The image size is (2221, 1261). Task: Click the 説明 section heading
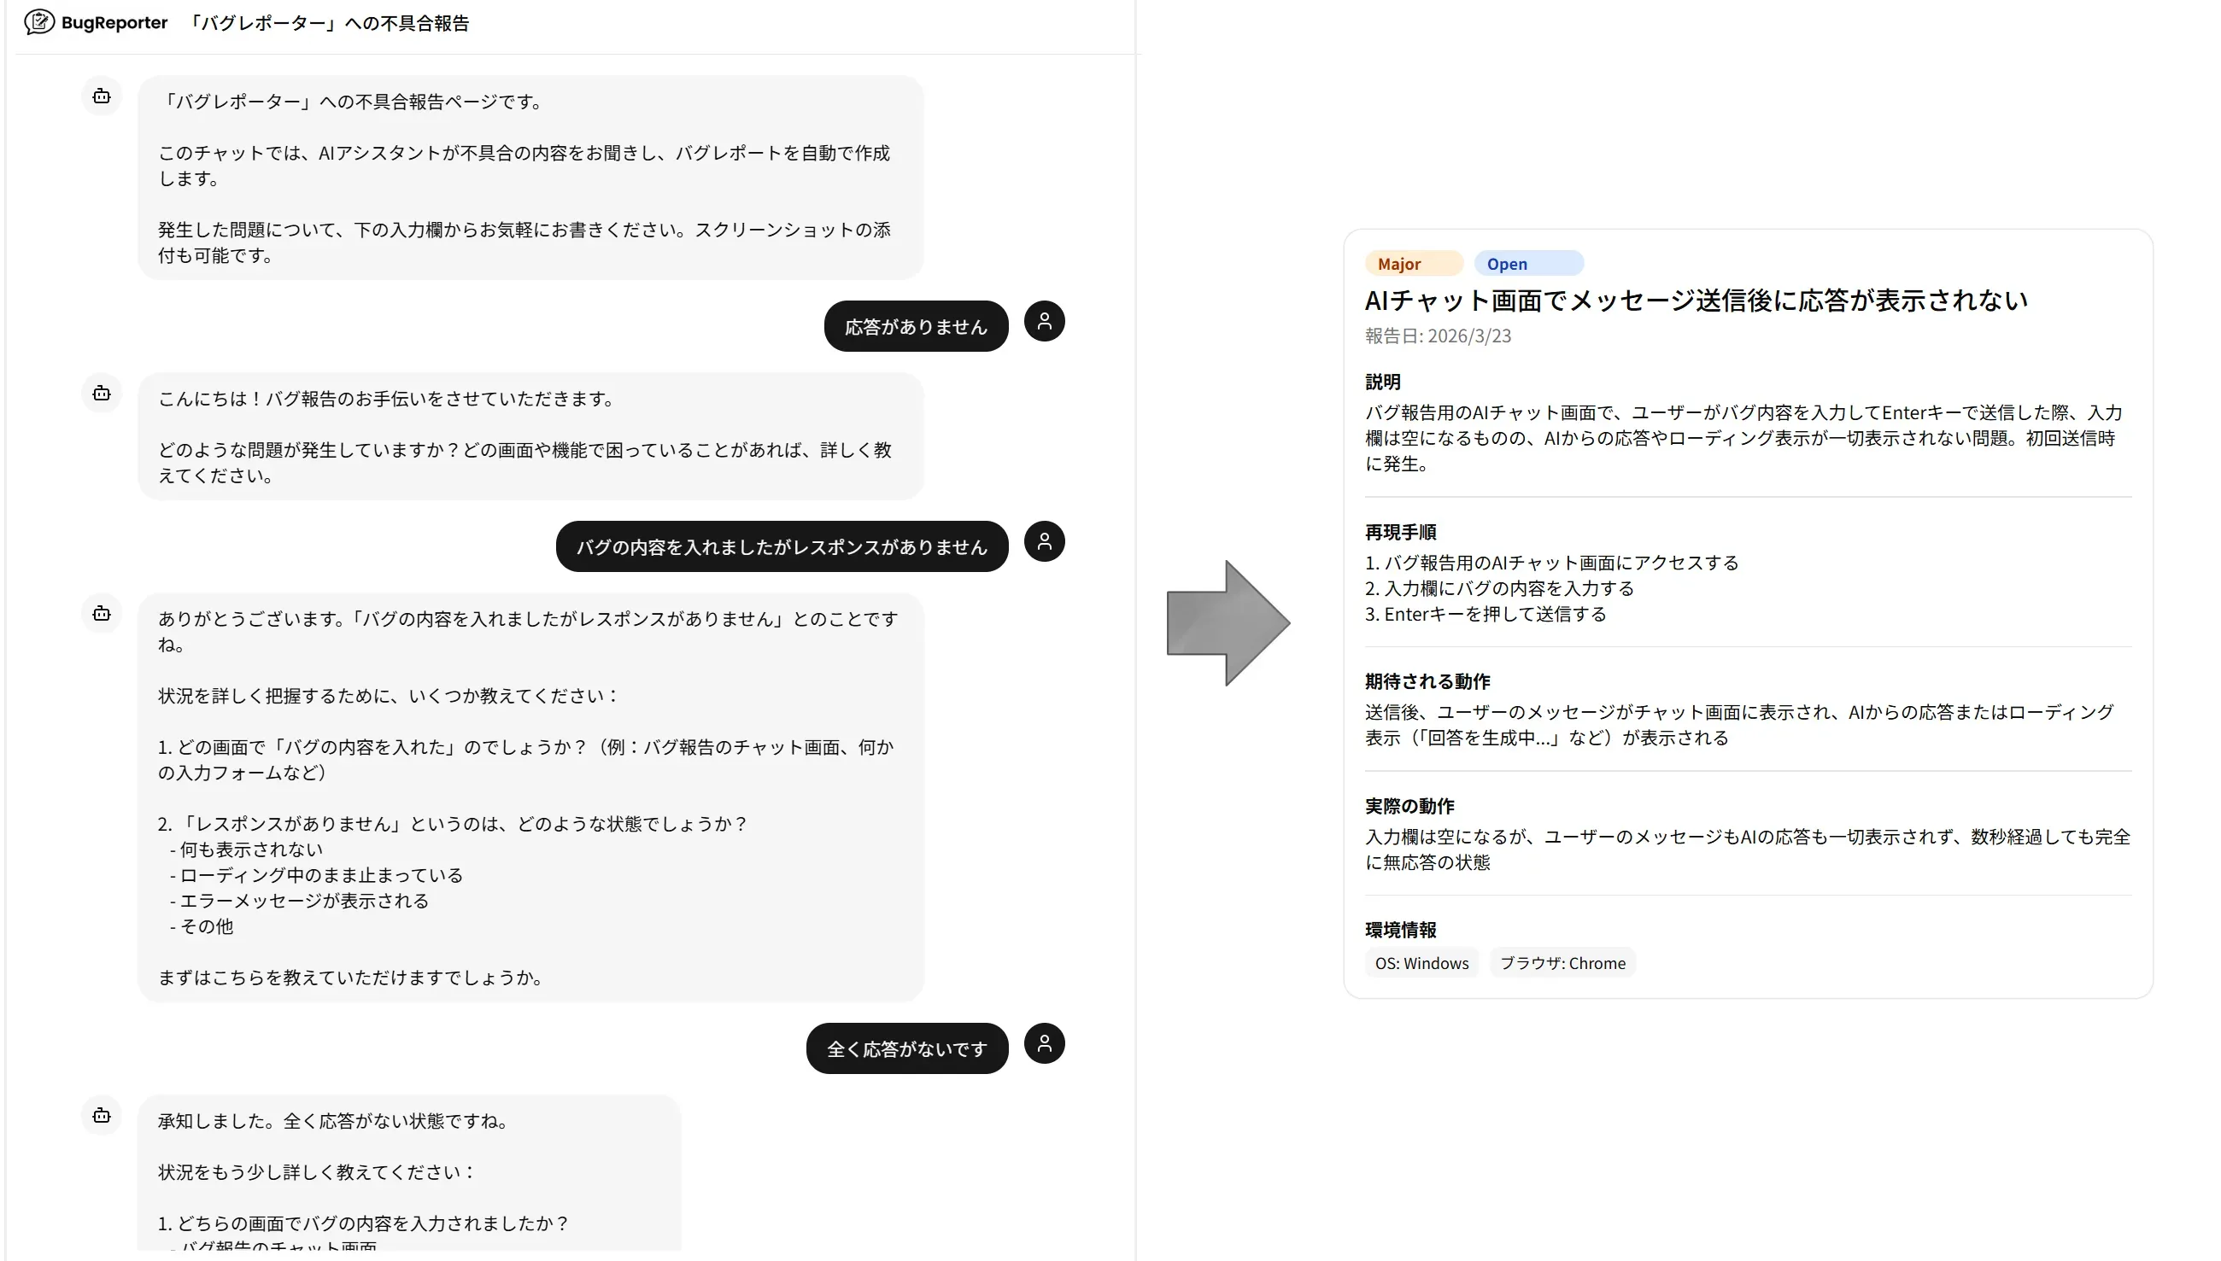tap(1382, 382)
